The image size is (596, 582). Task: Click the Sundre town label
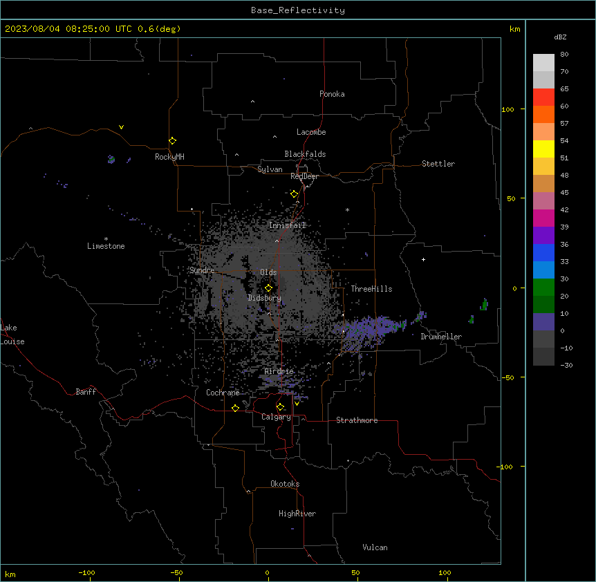202,270
